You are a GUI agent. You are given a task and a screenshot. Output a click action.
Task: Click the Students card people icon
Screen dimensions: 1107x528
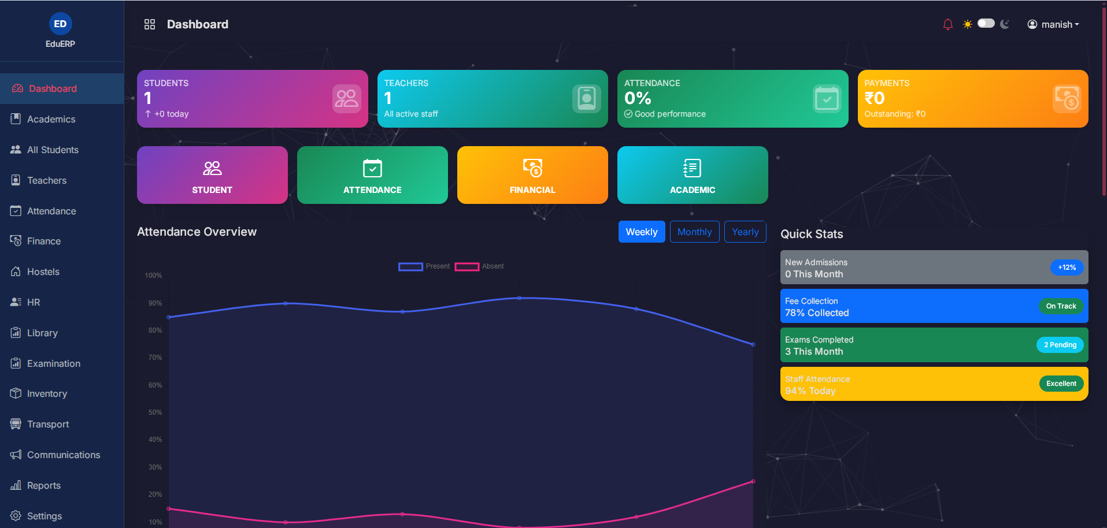point(346,99)
